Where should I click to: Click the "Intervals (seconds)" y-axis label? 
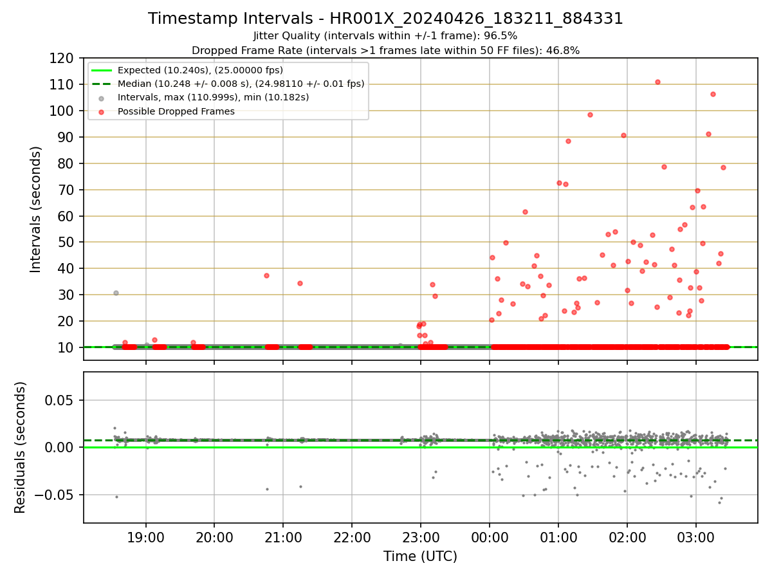click(x=36, y=209)
